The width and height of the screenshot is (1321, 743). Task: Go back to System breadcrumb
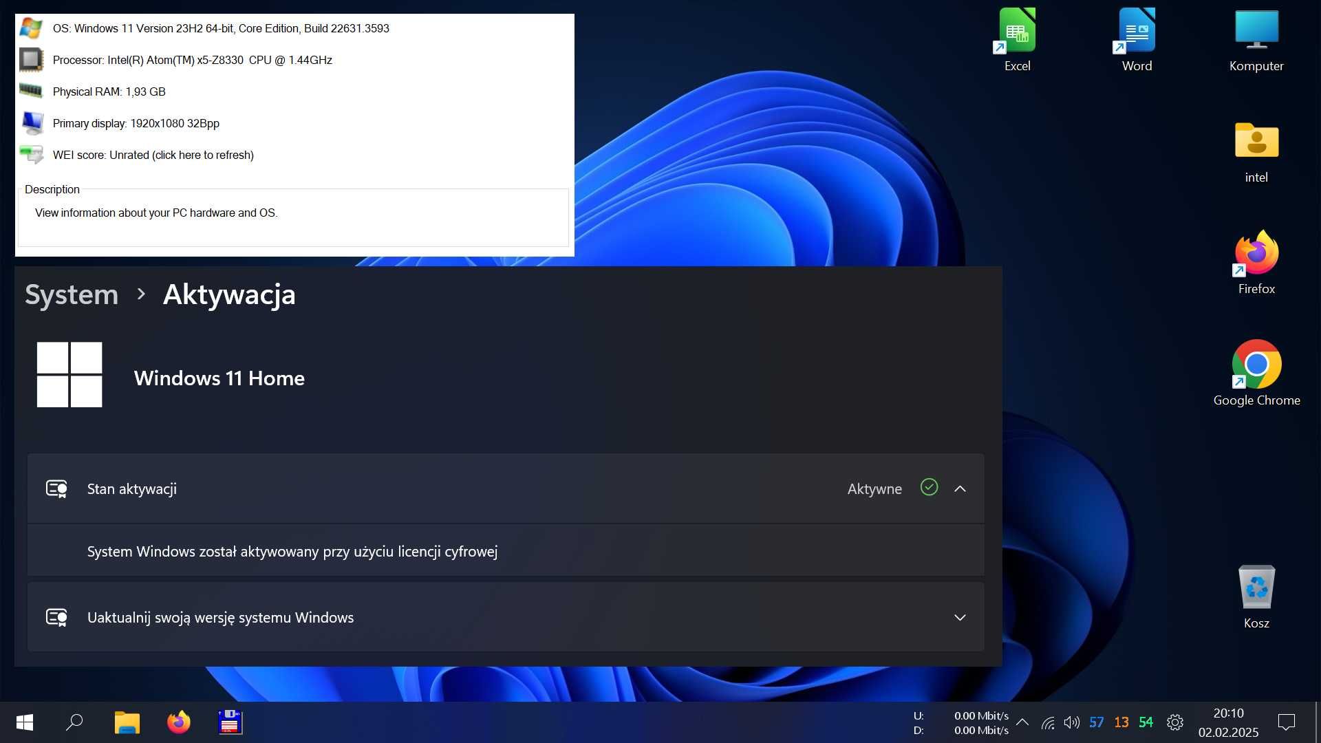72,294
